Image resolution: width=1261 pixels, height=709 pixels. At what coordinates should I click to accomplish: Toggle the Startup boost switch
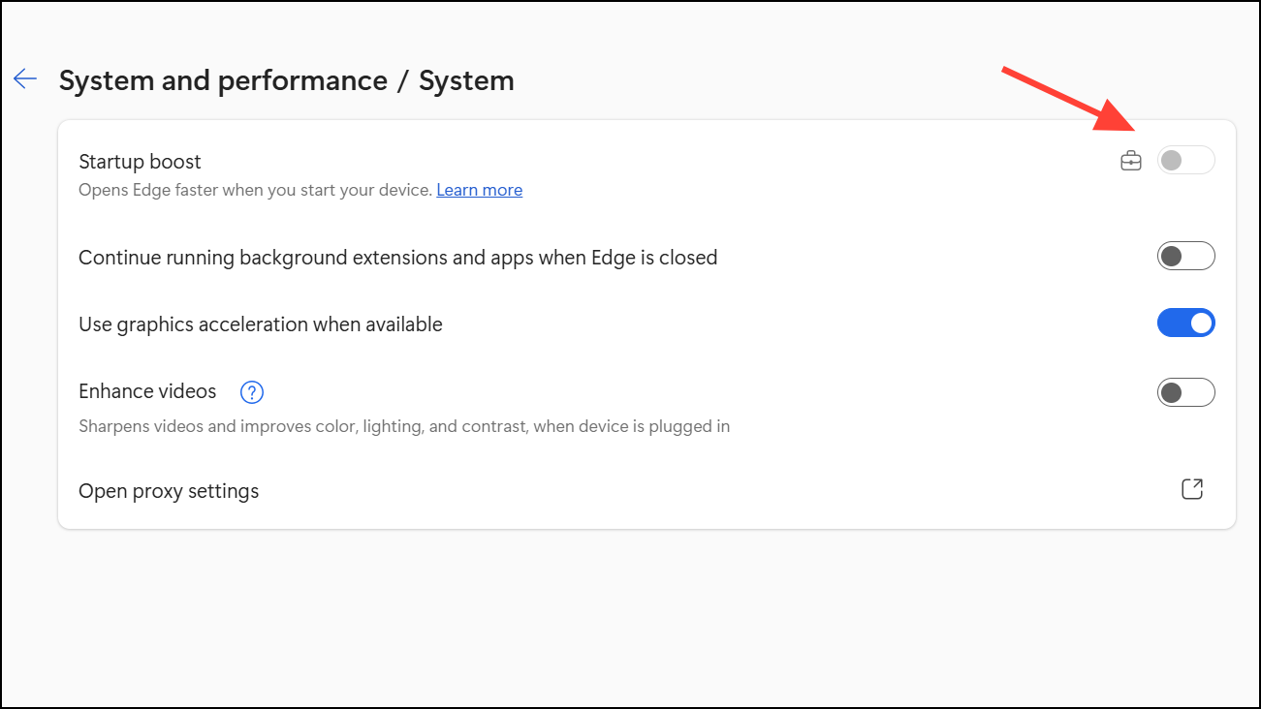point(1185,161)
